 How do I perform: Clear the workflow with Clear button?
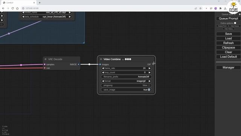228,52
